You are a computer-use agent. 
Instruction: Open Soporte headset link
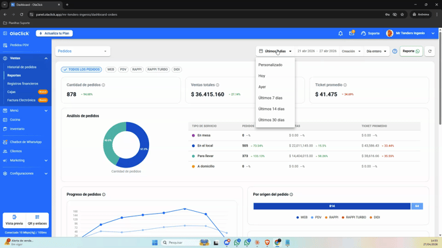coord(370,33)
